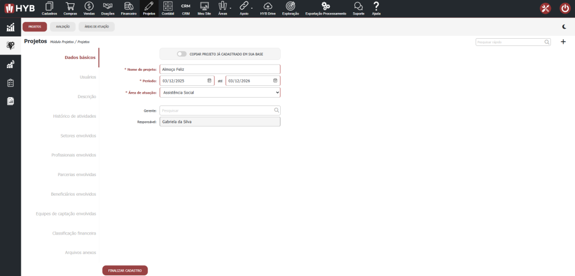Open the Vendas dollar icon

click(x=89, y=6)
